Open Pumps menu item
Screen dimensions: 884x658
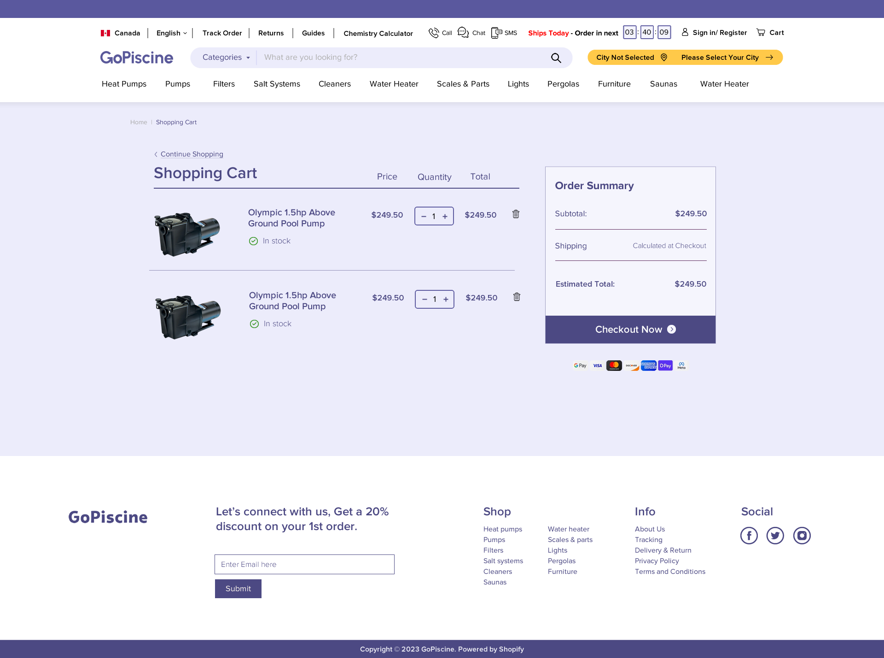tap(178, 84)
